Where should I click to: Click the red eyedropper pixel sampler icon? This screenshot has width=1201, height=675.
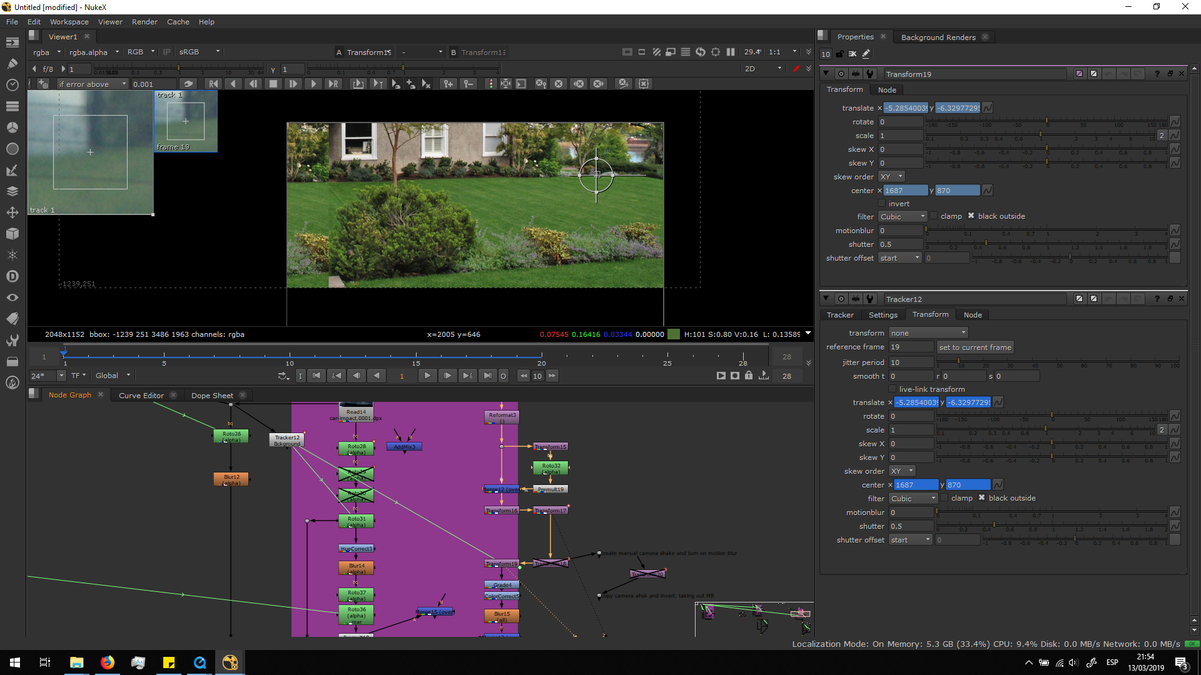[796, 69]
